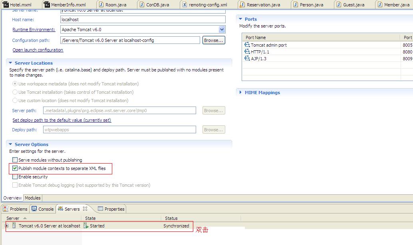This screenshot has width=413, height=245.
Task: Click Set deploy path to default value link
Action: coord(62,120)
